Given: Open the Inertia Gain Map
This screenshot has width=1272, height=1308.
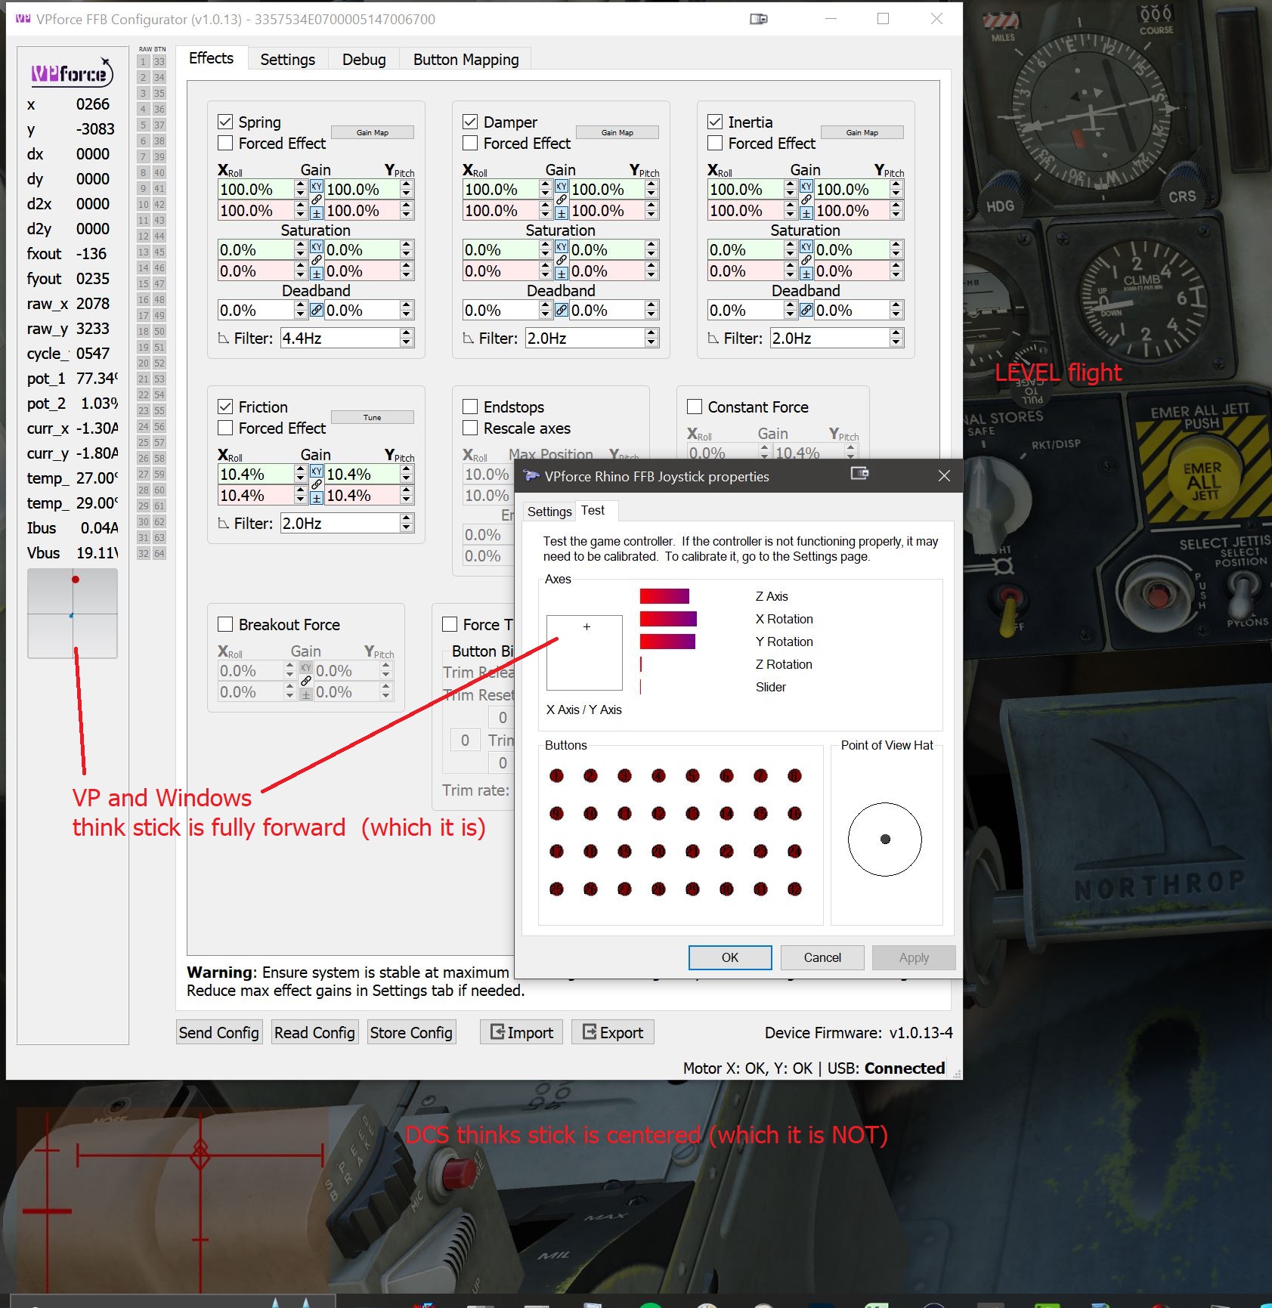Looking at the screenshot, I should (x=862, y=132).
